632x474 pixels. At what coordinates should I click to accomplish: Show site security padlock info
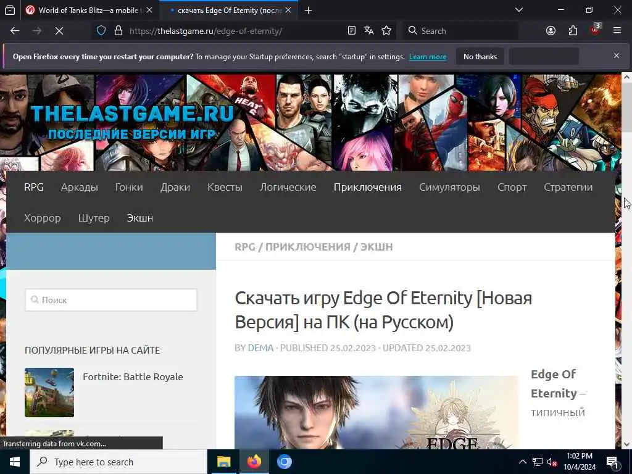(x=118, y=31)
